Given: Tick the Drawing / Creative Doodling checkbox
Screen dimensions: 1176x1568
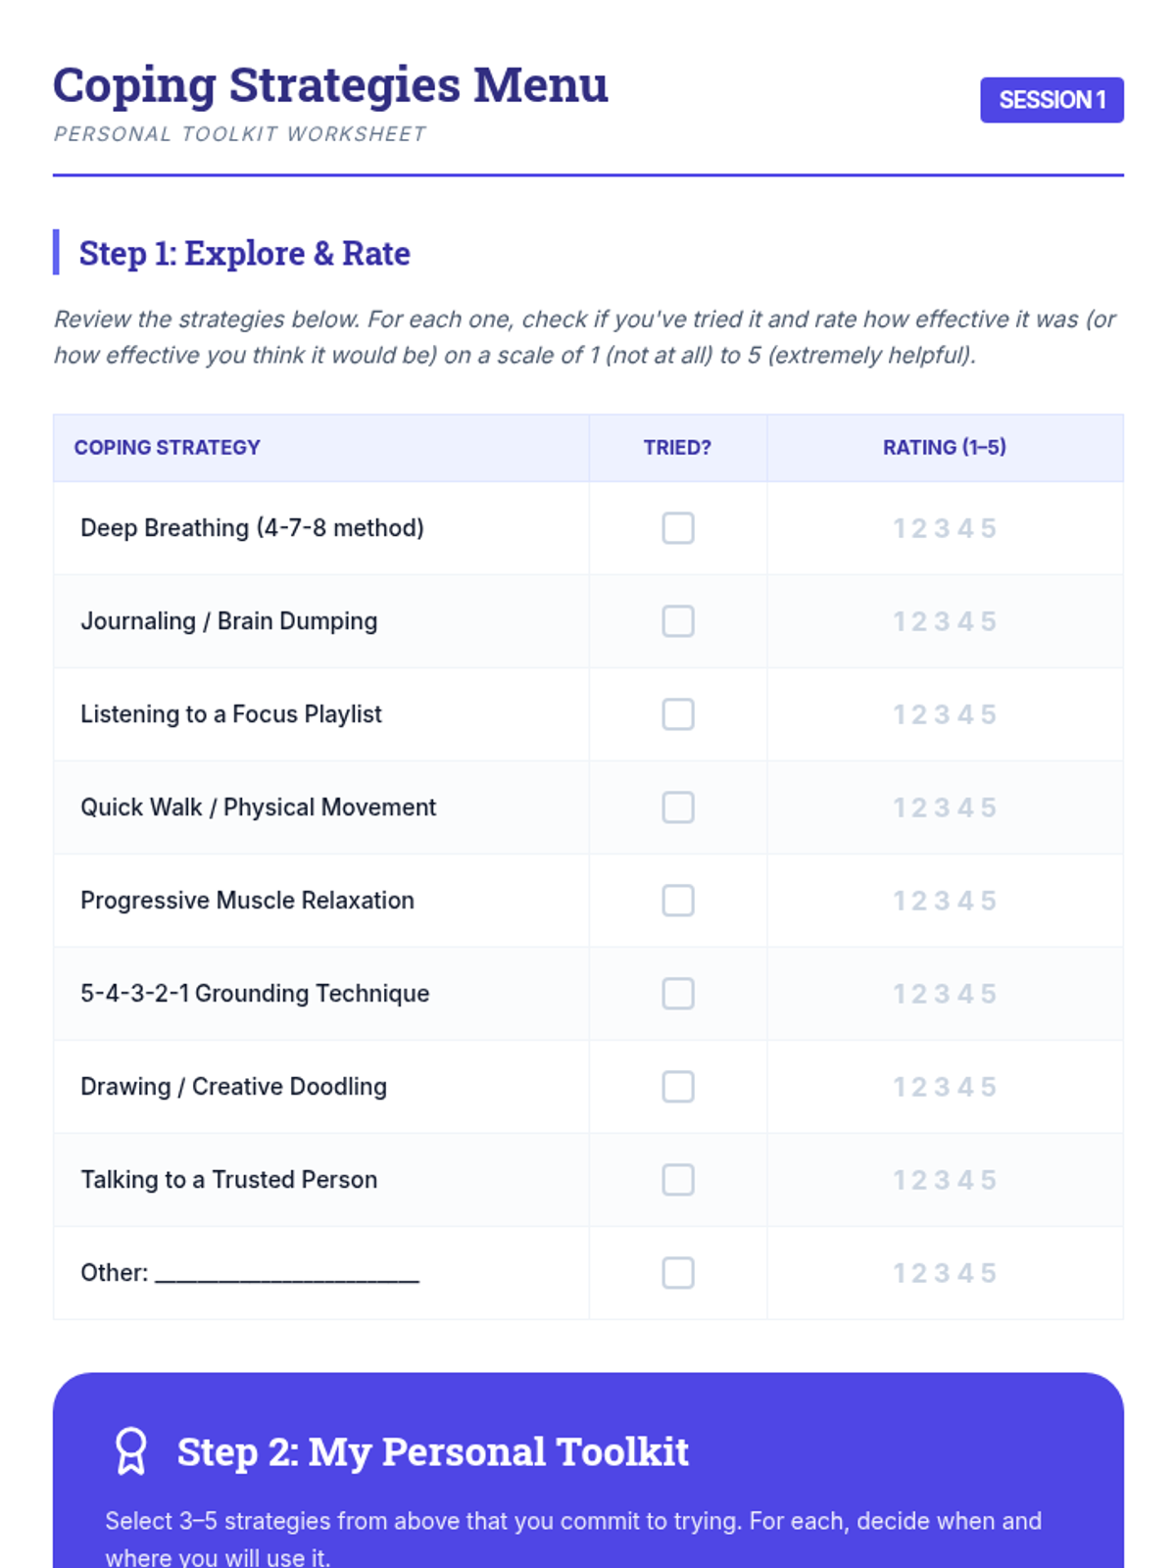Looking at the screenshot, I should 677,1087.
